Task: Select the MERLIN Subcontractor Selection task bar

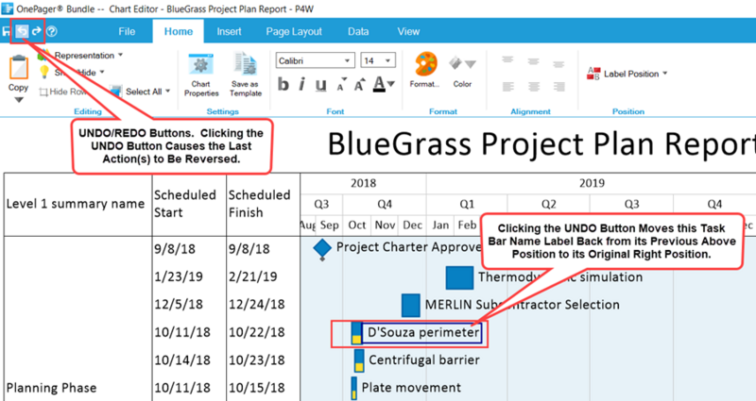Action: click(x=411, y=305)
